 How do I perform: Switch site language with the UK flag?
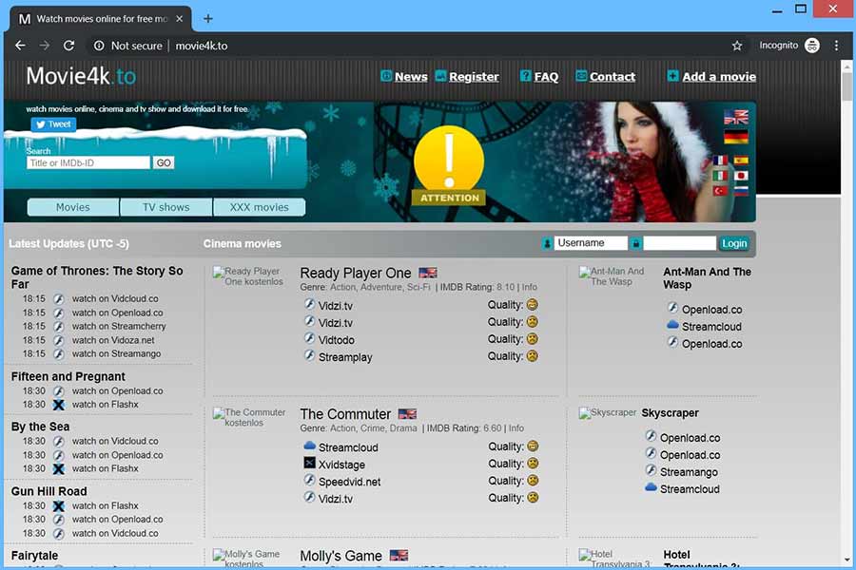click(736, 117)
